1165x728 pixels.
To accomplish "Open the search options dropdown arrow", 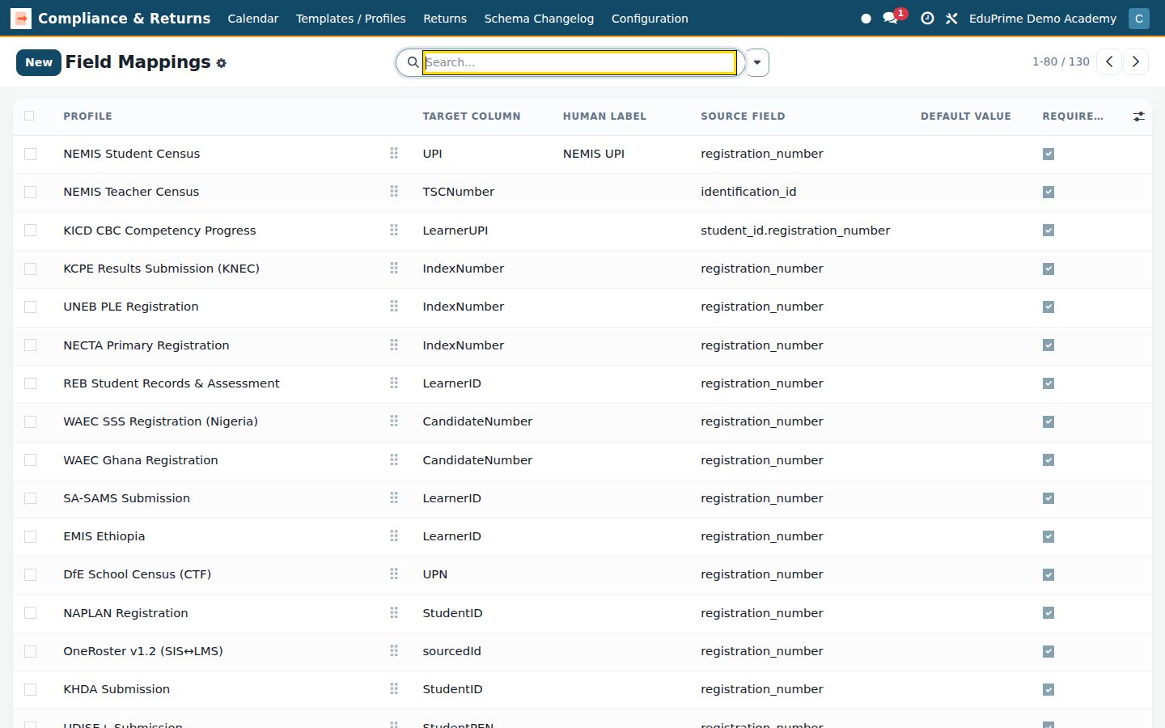I will (757, 62).
